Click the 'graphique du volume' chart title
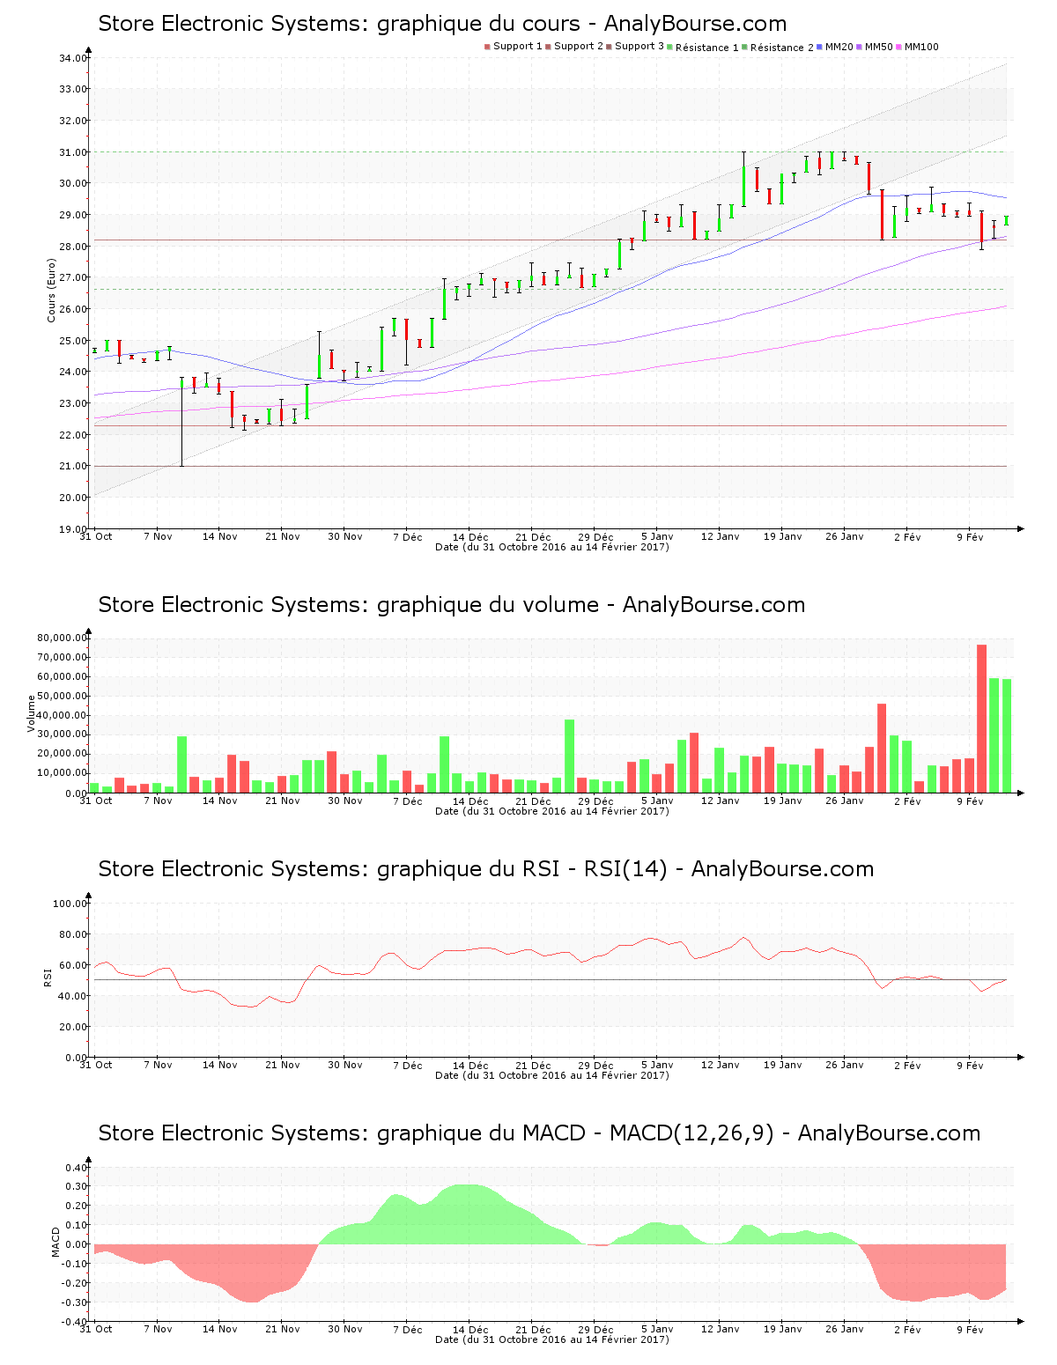The image size is (1057, 1365). coord(452,605)
